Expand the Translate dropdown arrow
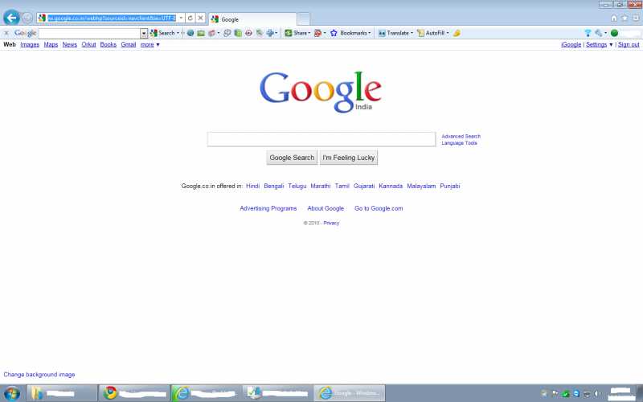Viewport: 643px width, 402px height. pyautogui.click(x=412, y=33)
